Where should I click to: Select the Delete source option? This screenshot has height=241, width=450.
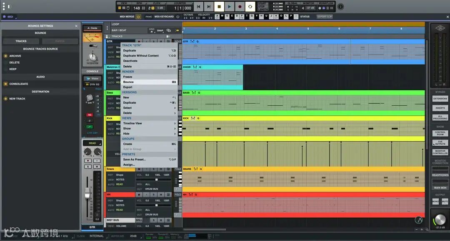pos(14,62)
